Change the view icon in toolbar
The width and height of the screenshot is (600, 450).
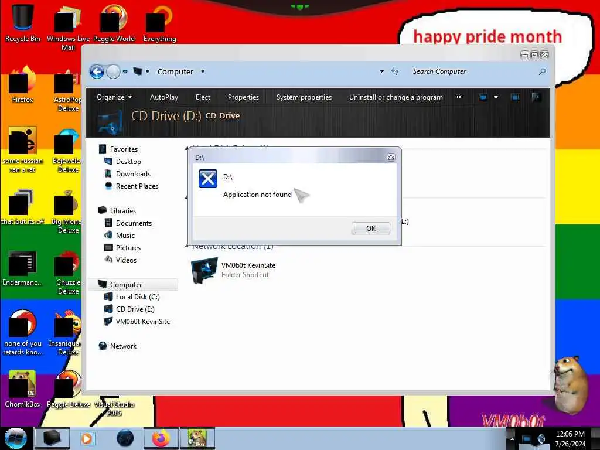(x=483, y=97)
